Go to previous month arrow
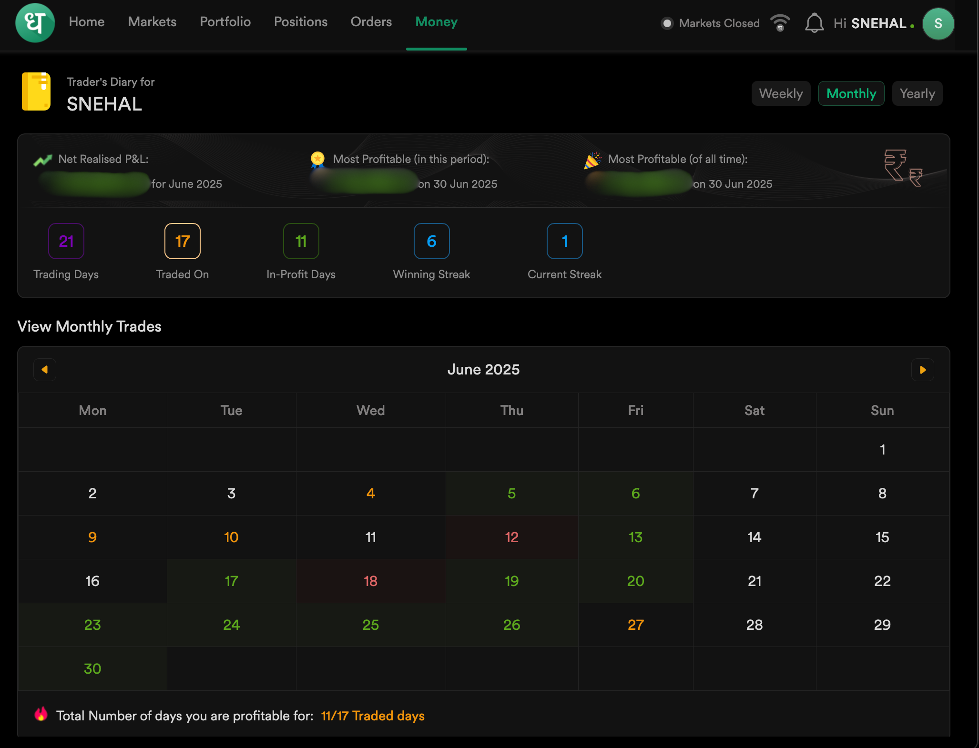The image size is (979, 748). click(x=45, y=370)
